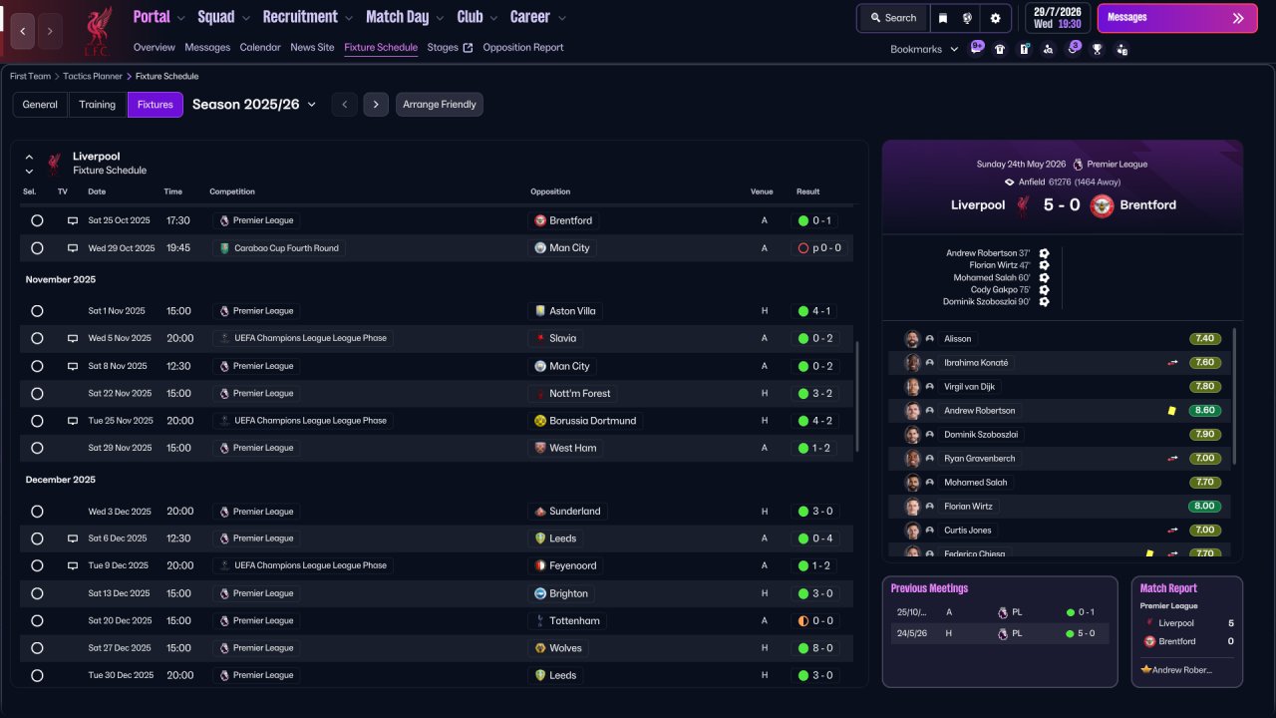Viewport: 1276px width, 718px height.
Task: Click the Aston Villa crest in fixture list
Action: click(x=540, y=311)
